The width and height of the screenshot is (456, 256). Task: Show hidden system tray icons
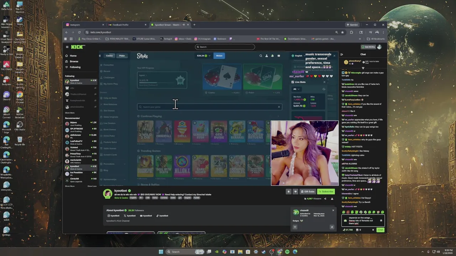(x=423, y=252)
